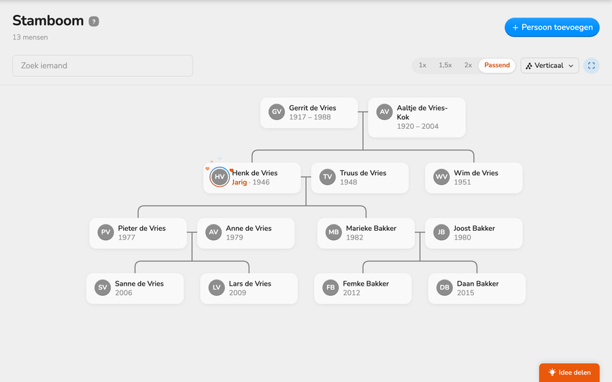Screen dimensions: 612x382
Task: Open the Wim de Vries name label
Action: point(476,173)
